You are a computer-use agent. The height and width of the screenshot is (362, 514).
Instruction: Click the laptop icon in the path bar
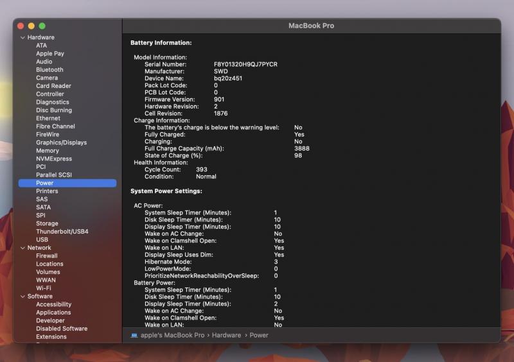pyautogui.click(x=134, y=335)
